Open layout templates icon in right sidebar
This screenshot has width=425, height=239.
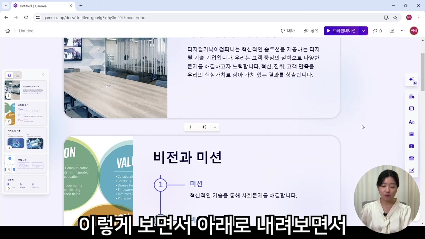(411, 108)
